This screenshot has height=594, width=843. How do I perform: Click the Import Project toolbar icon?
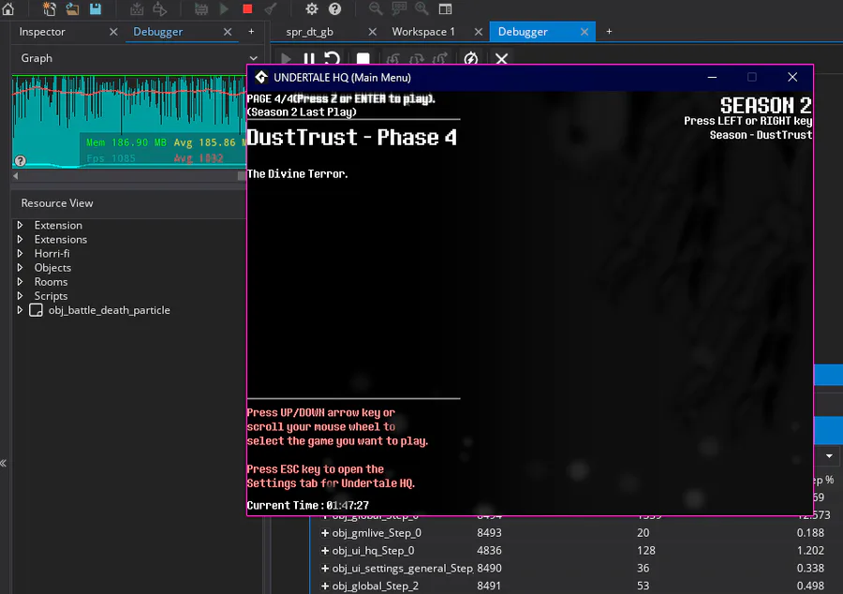tap(137, 8)
